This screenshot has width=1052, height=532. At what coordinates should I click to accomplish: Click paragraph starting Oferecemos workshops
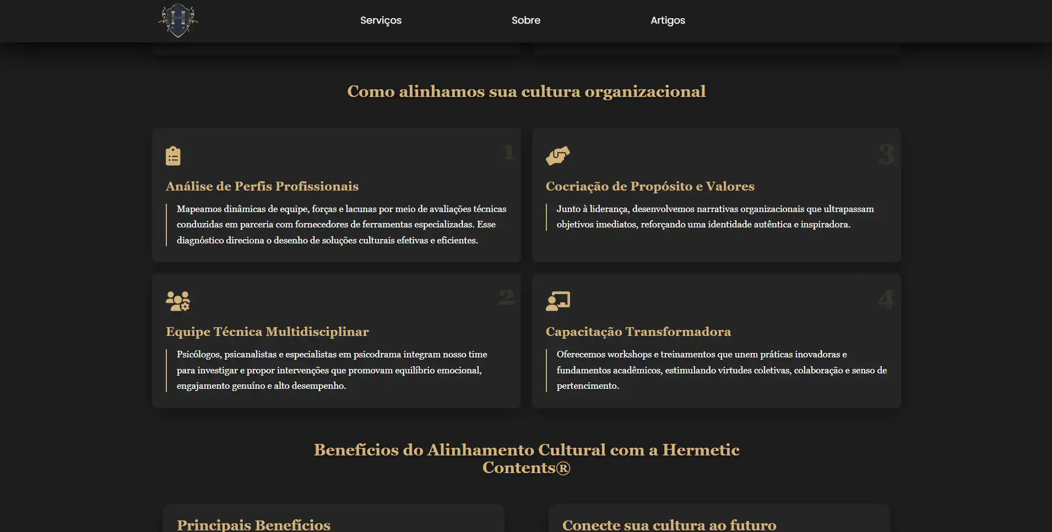click(x=722, y=370)
